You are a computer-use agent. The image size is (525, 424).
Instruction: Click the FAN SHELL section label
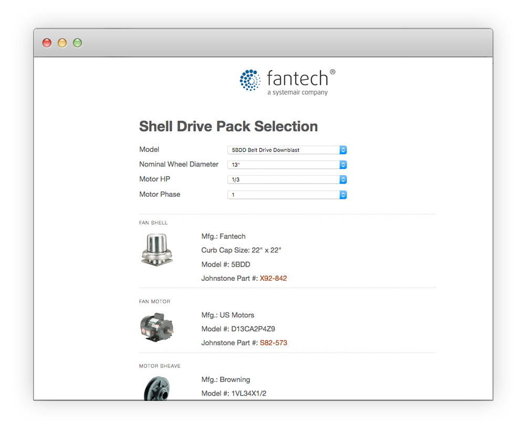(x=153, y=223)
